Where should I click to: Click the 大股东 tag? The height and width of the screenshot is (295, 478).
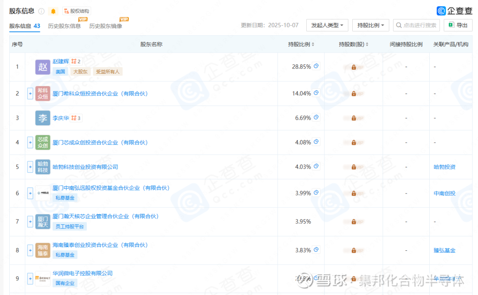coord(80,72)
